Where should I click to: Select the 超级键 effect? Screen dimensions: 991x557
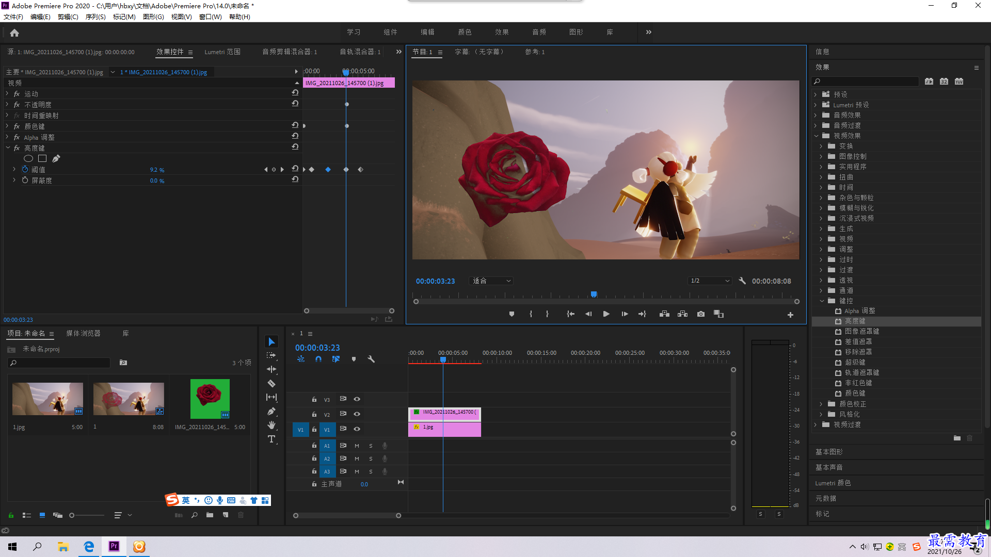855,362
